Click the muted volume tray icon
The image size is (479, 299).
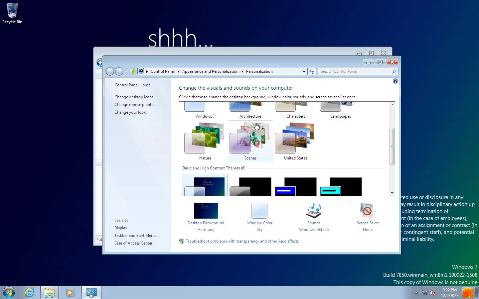[433, 293]
